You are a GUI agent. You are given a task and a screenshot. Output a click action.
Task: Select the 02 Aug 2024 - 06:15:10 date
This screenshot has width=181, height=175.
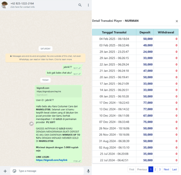click(x=114, y=148)
